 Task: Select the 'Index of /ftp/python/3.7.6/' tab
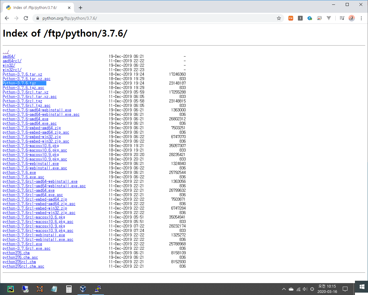pos(39,8)
